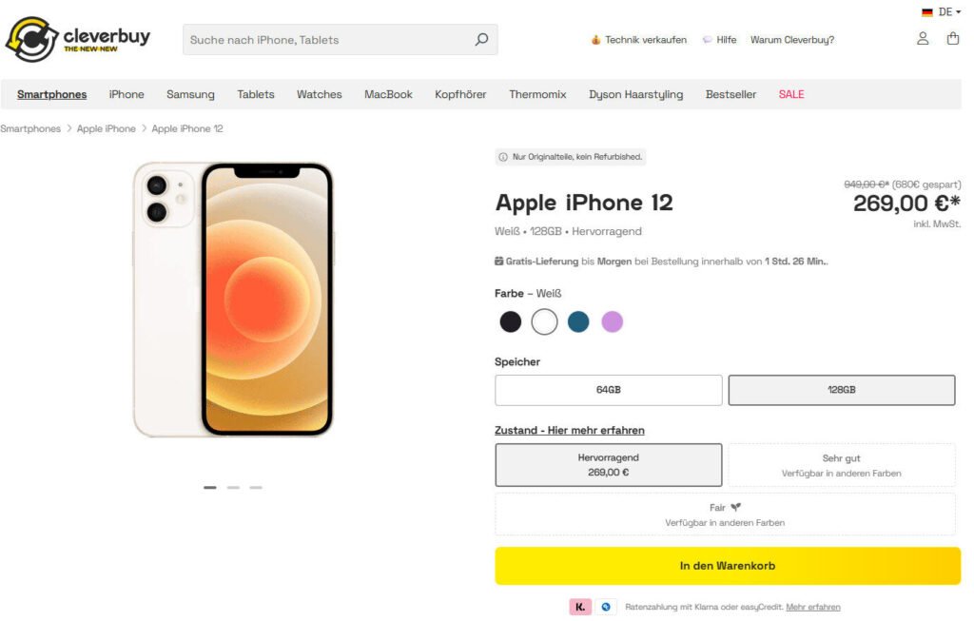Pick the purple color swatch
The width and height of the screenshot is (974, 621).
coord(612,321)
